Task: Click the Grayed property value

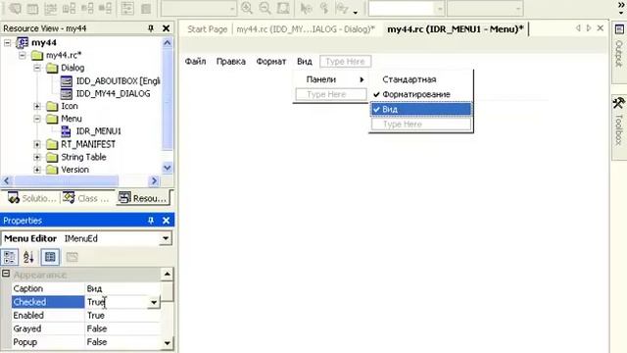Action: (122, 328)
